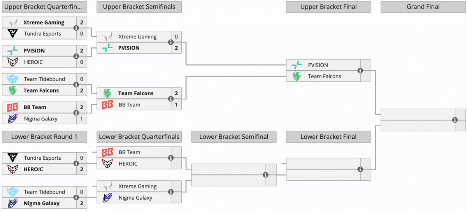467x211 pixels.
Task: Select the Upper Bracket Semifinals header
Action: [x=139, y=7]
